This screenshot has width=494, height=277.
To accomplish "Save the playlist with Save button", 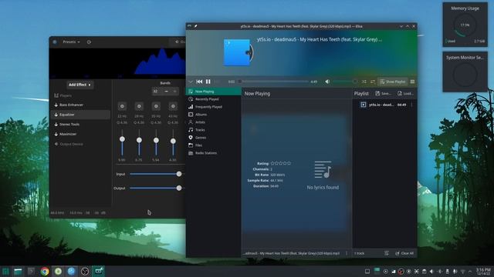I will [383, 93].
